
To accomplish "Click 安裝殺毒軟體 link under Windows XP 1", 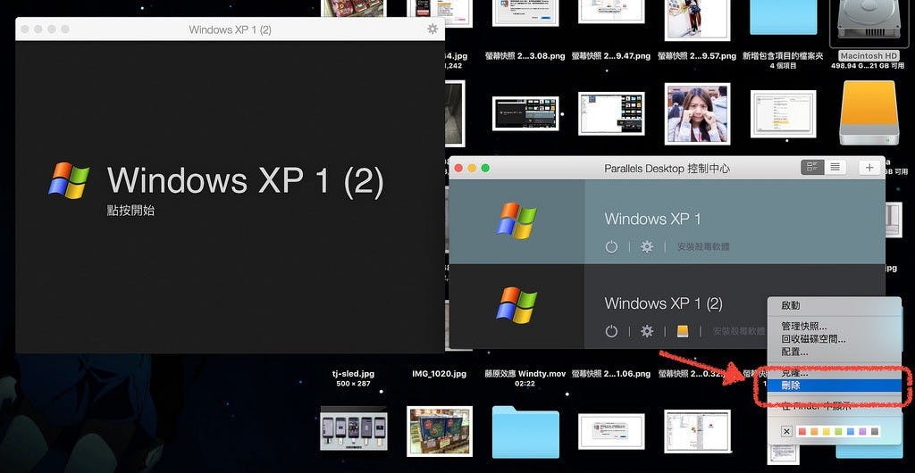I will 703,247.
